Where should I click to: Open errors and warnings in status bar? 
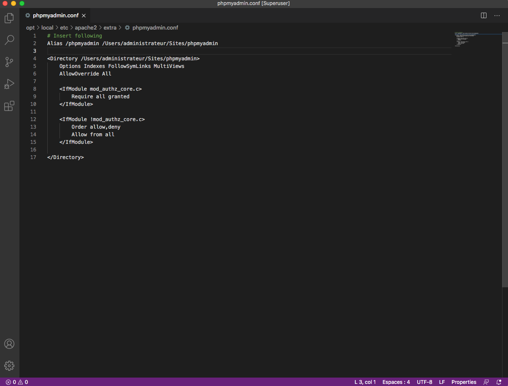click(x=17, y=382)
